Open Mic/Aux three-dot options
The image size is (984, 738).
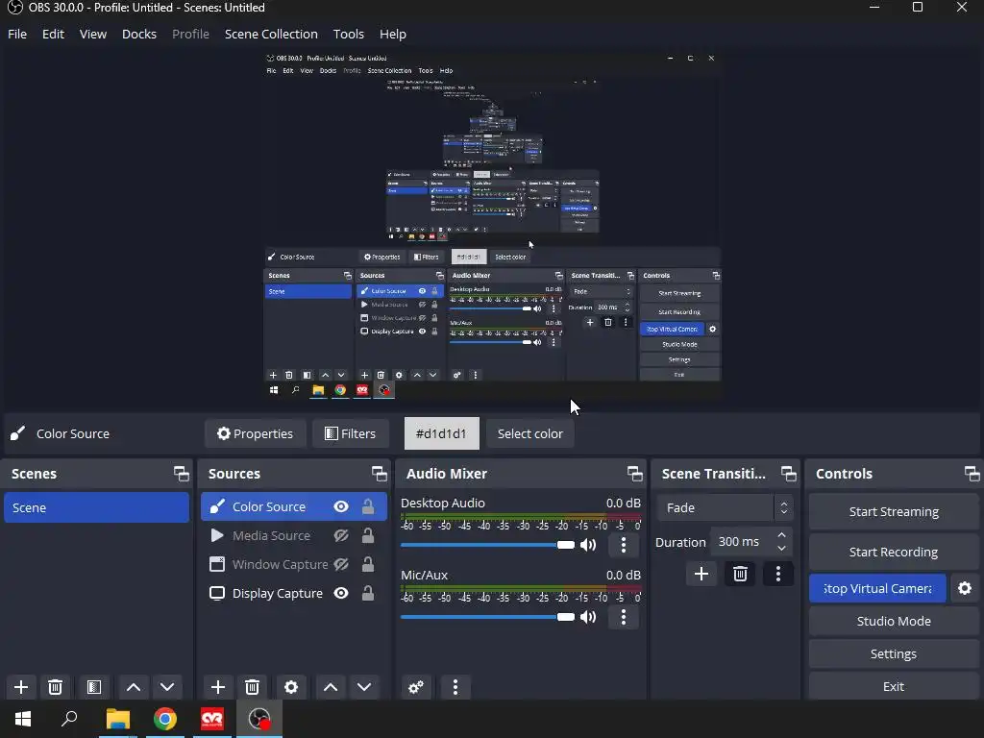pos(623,617)
